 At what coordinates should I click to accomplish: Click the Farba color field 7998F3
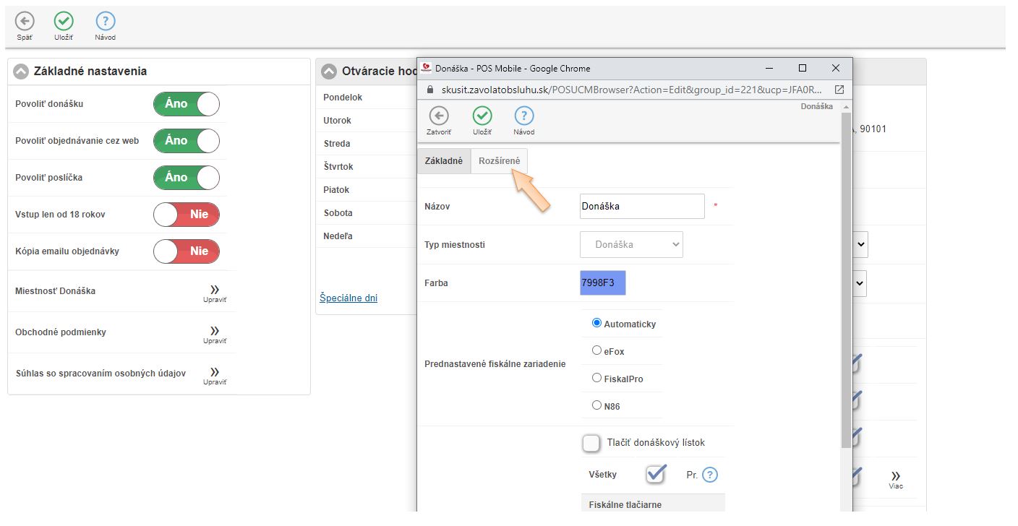[x=602, y=283]
